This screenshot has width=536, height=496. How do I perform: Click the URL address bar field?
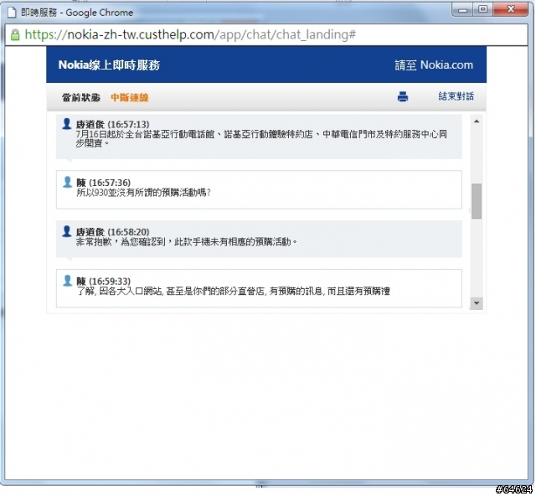[x=266, y=34]
